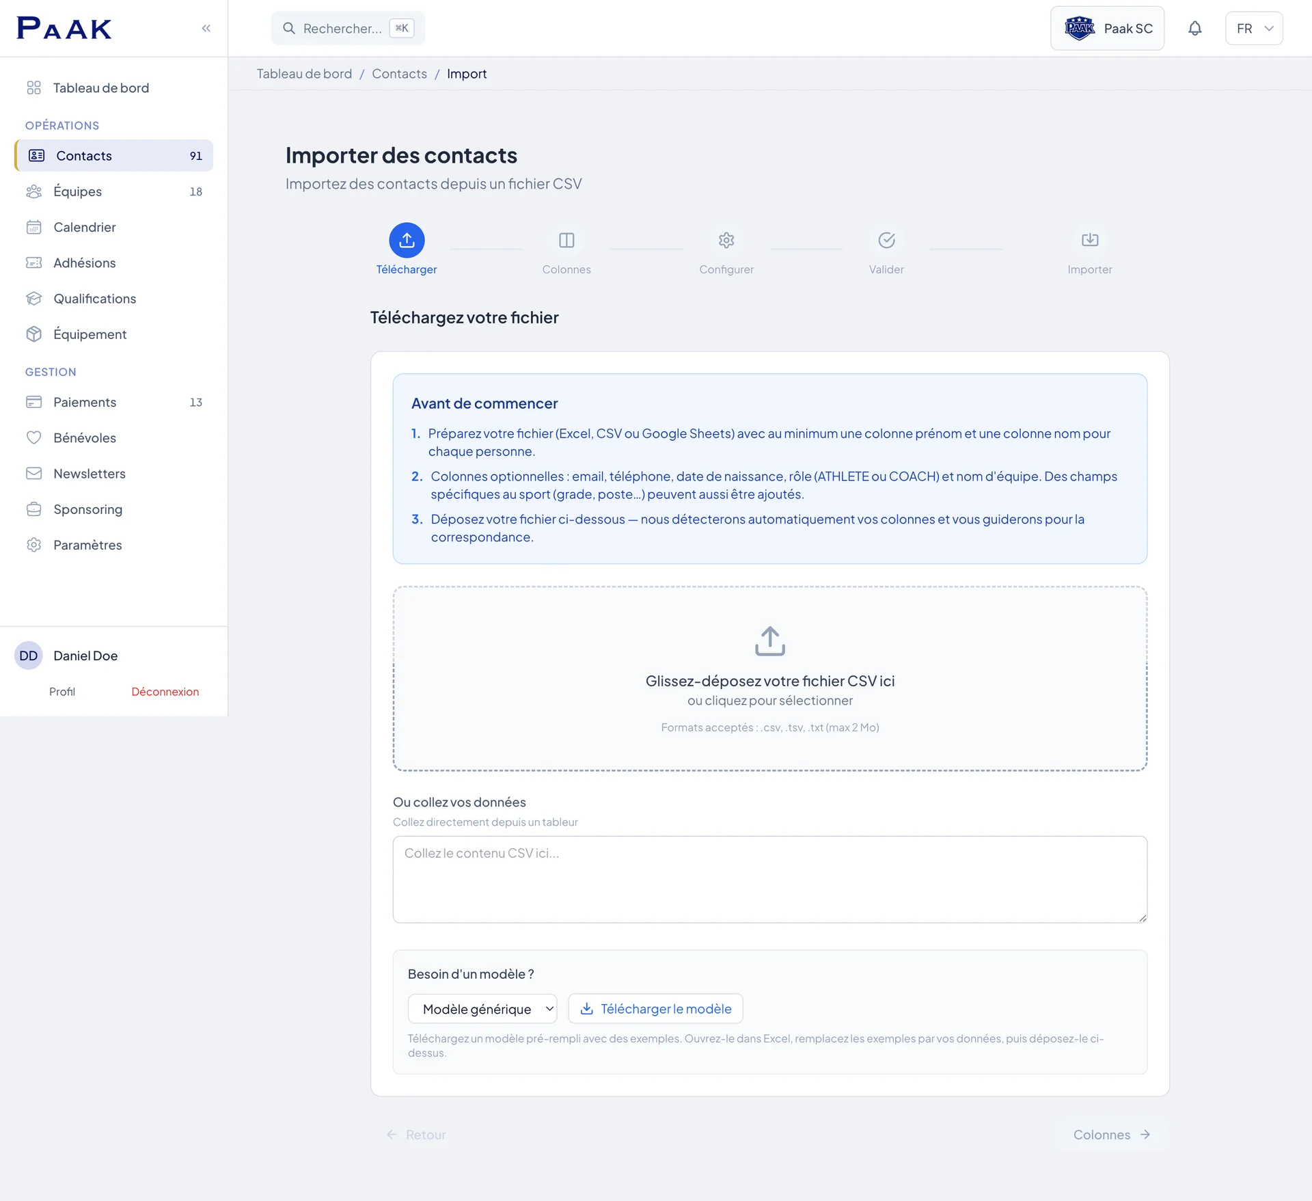The height and width of the screenshot is (1201, 1312).
Task: Collapse the sidebar with double-chevron icon
Action: click(x=206, y=28)
